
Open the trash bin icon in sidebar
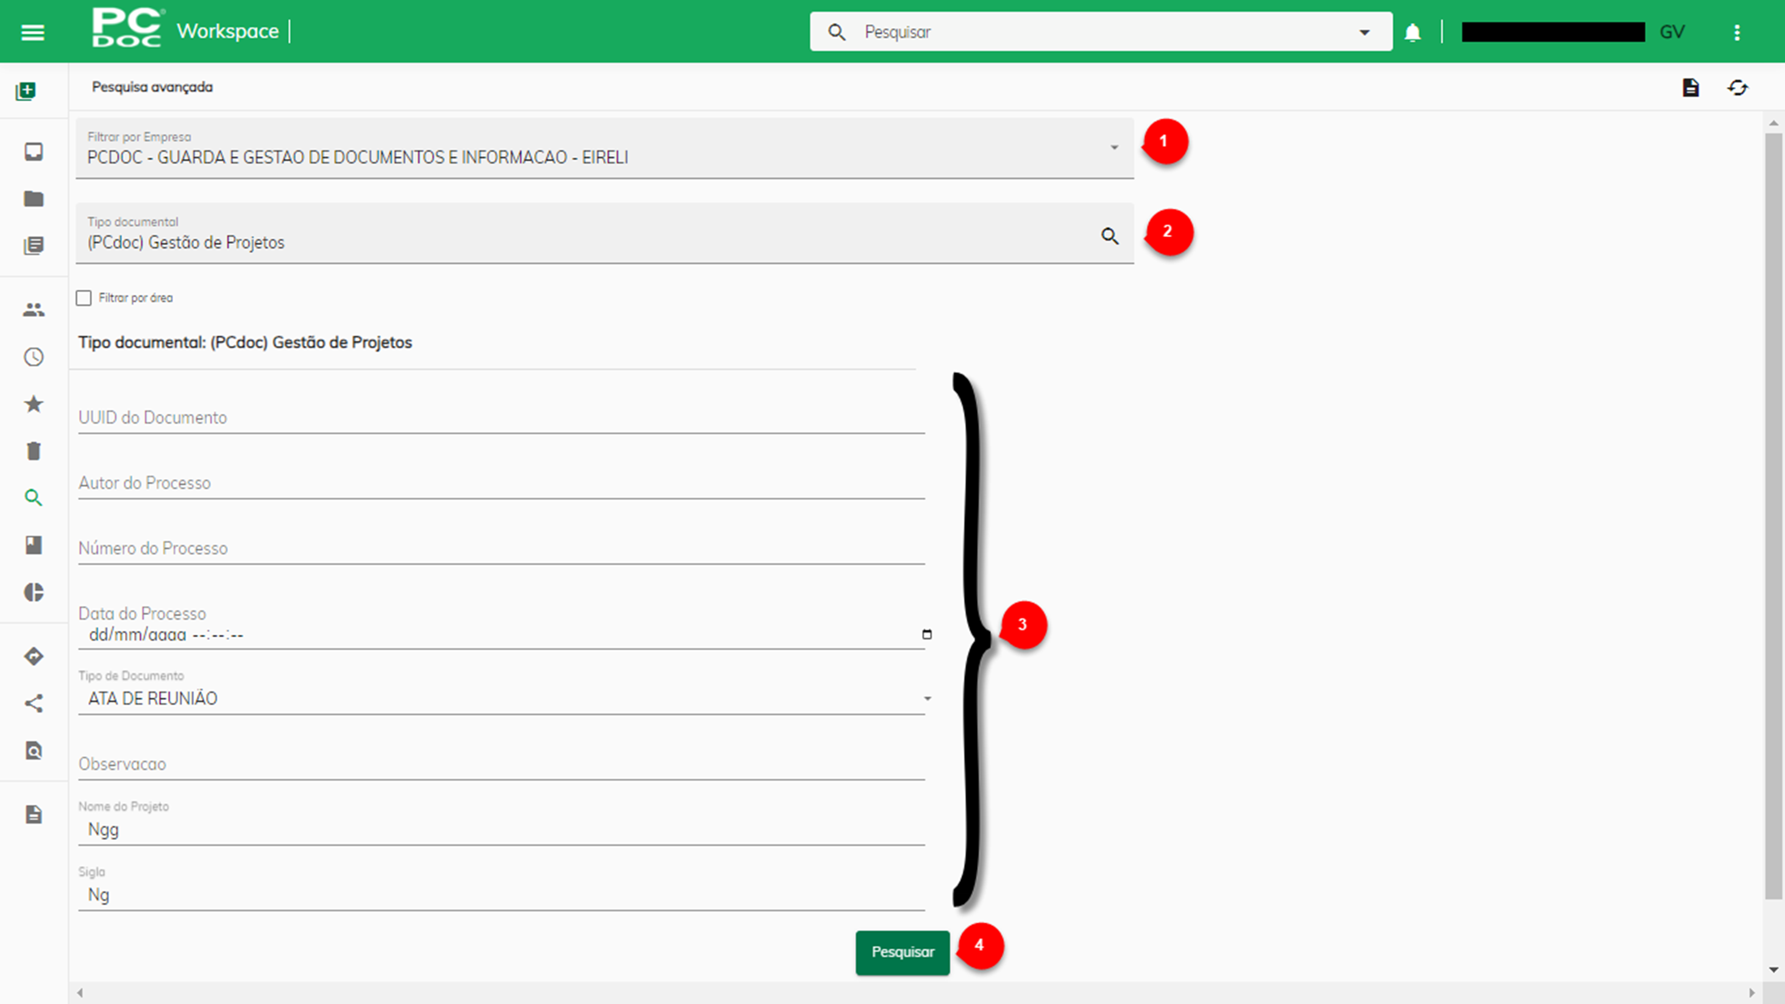[x=34, y=451]
